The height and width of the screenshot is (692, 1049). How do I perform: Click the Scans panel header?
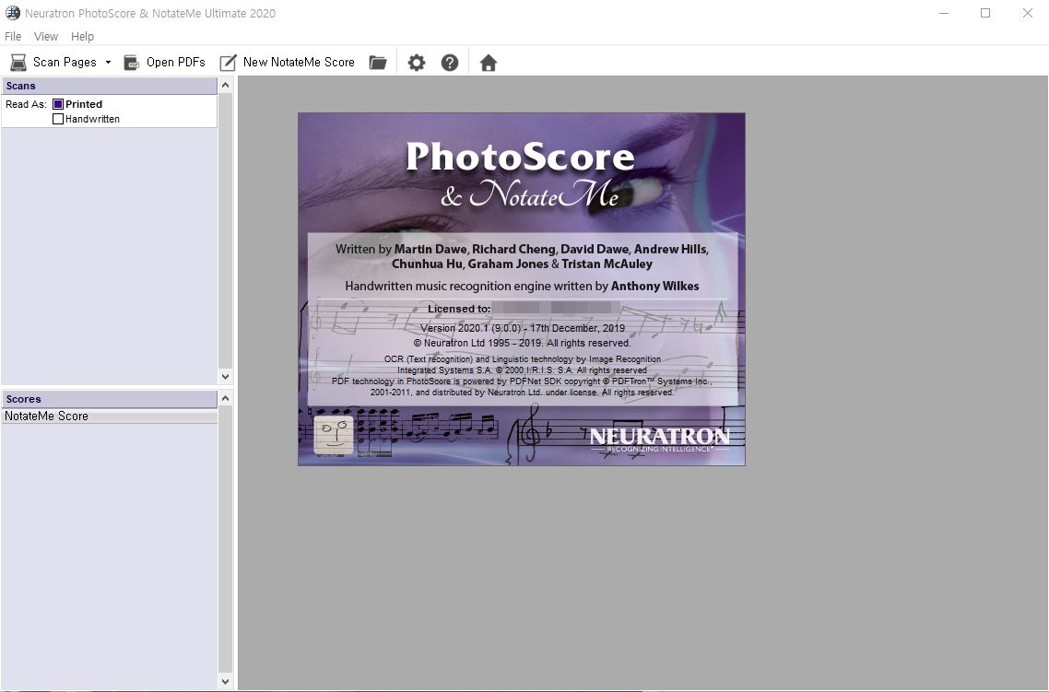[x=109, y=86]
